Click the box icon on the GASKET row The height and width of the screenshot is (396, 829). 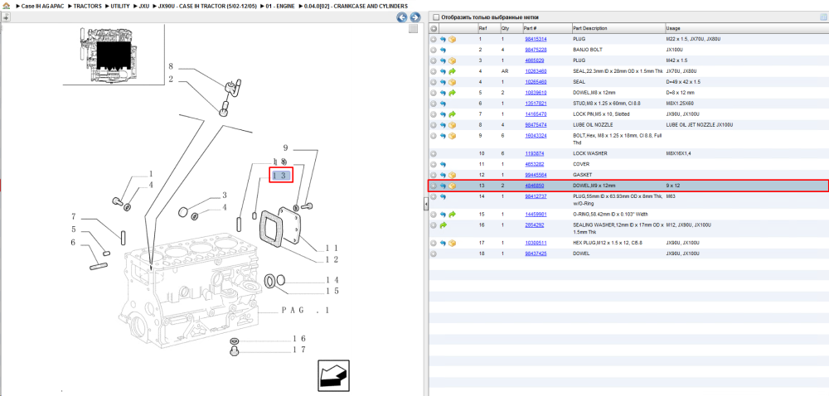coord(453,175)
